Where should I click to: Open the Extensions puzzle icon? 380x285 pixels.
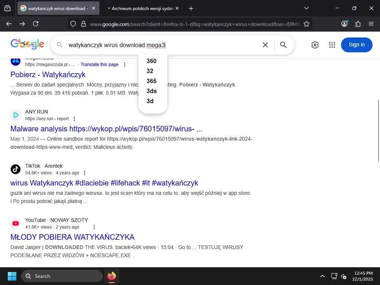click(358, 24)
